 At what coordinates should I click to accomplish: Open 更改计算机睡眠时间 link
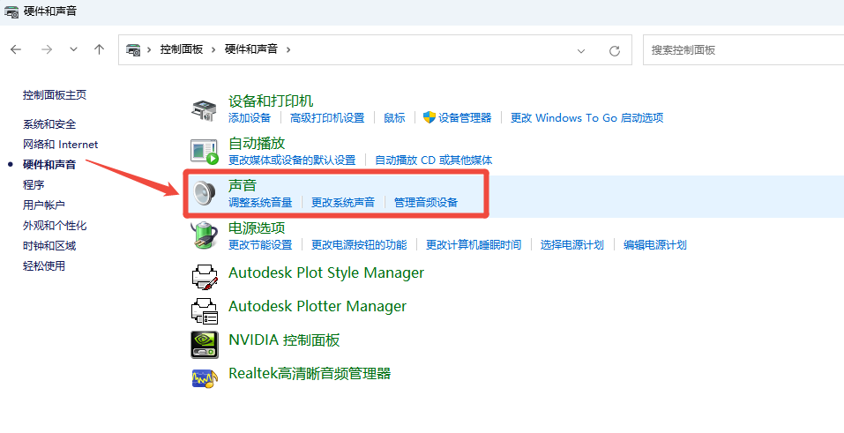pyautogui.click(x=474, y=244)
